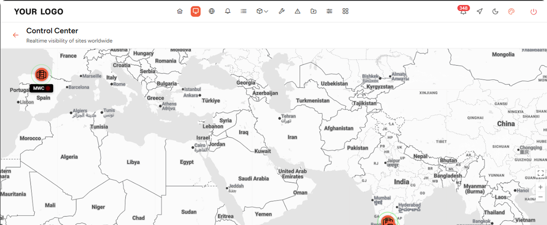Go back using the red arrow
This screenshot has width=547, height=225.
pyautogui.click(x=16, y=35)
